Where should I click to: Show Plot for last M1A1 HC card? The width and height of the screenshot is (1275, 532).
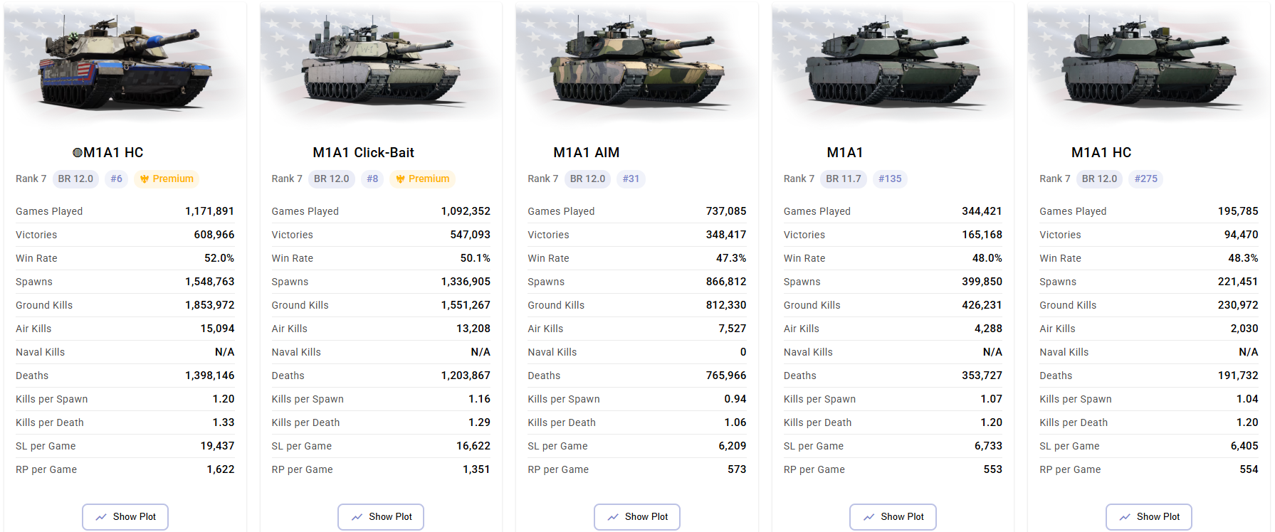pyautogui.click(x=1149, y=517)
